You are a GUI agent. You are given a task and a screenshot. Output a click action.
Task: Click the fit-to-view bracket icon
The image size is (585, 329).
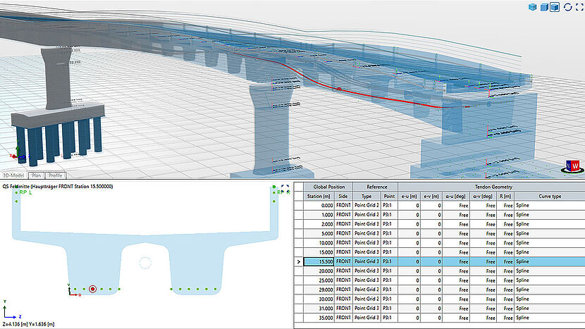click(x=579, y=7)
